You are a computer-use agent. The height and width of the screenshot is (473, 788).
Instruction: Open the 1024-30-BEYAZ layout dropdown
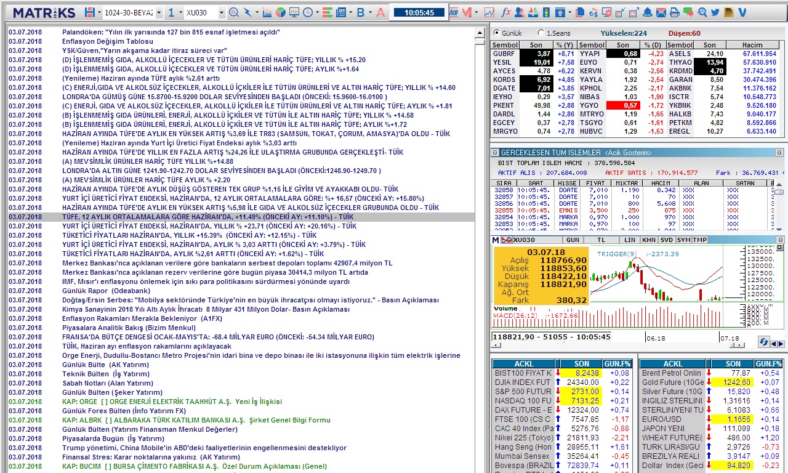click(x=159, y=12)
